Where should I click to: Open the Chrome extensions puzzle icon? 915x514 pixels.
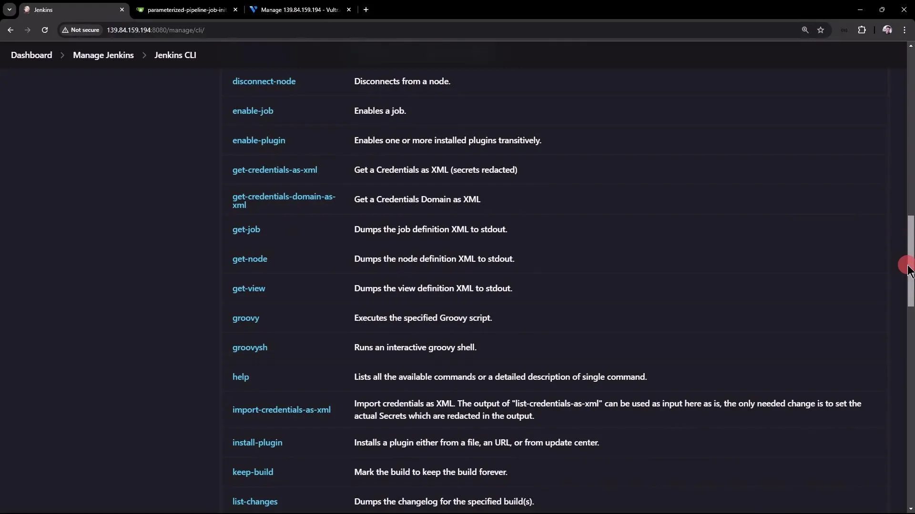[x=862, y=30]
